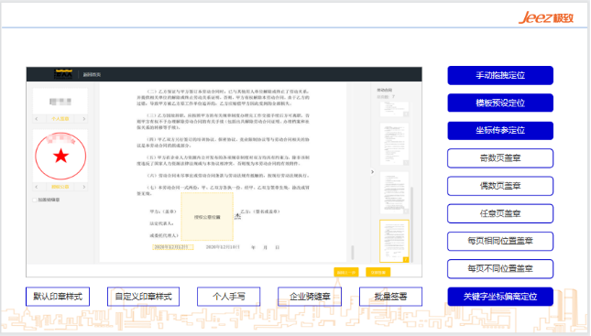591x336 pixels.
Task: Show previous personal signature with left arrow
Action: pyautogui.click(x=37, y=119)
